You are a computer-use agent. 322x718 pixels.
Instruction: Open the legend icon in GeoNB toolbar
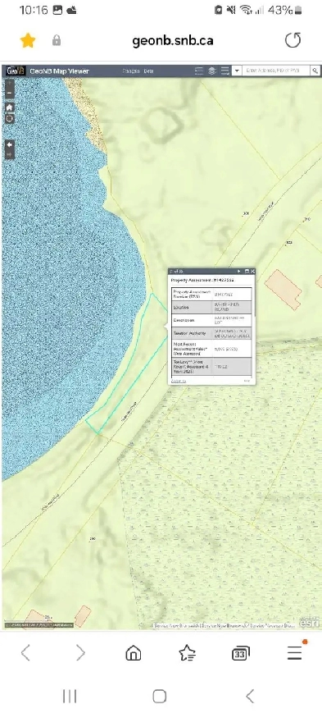[199, 71]
